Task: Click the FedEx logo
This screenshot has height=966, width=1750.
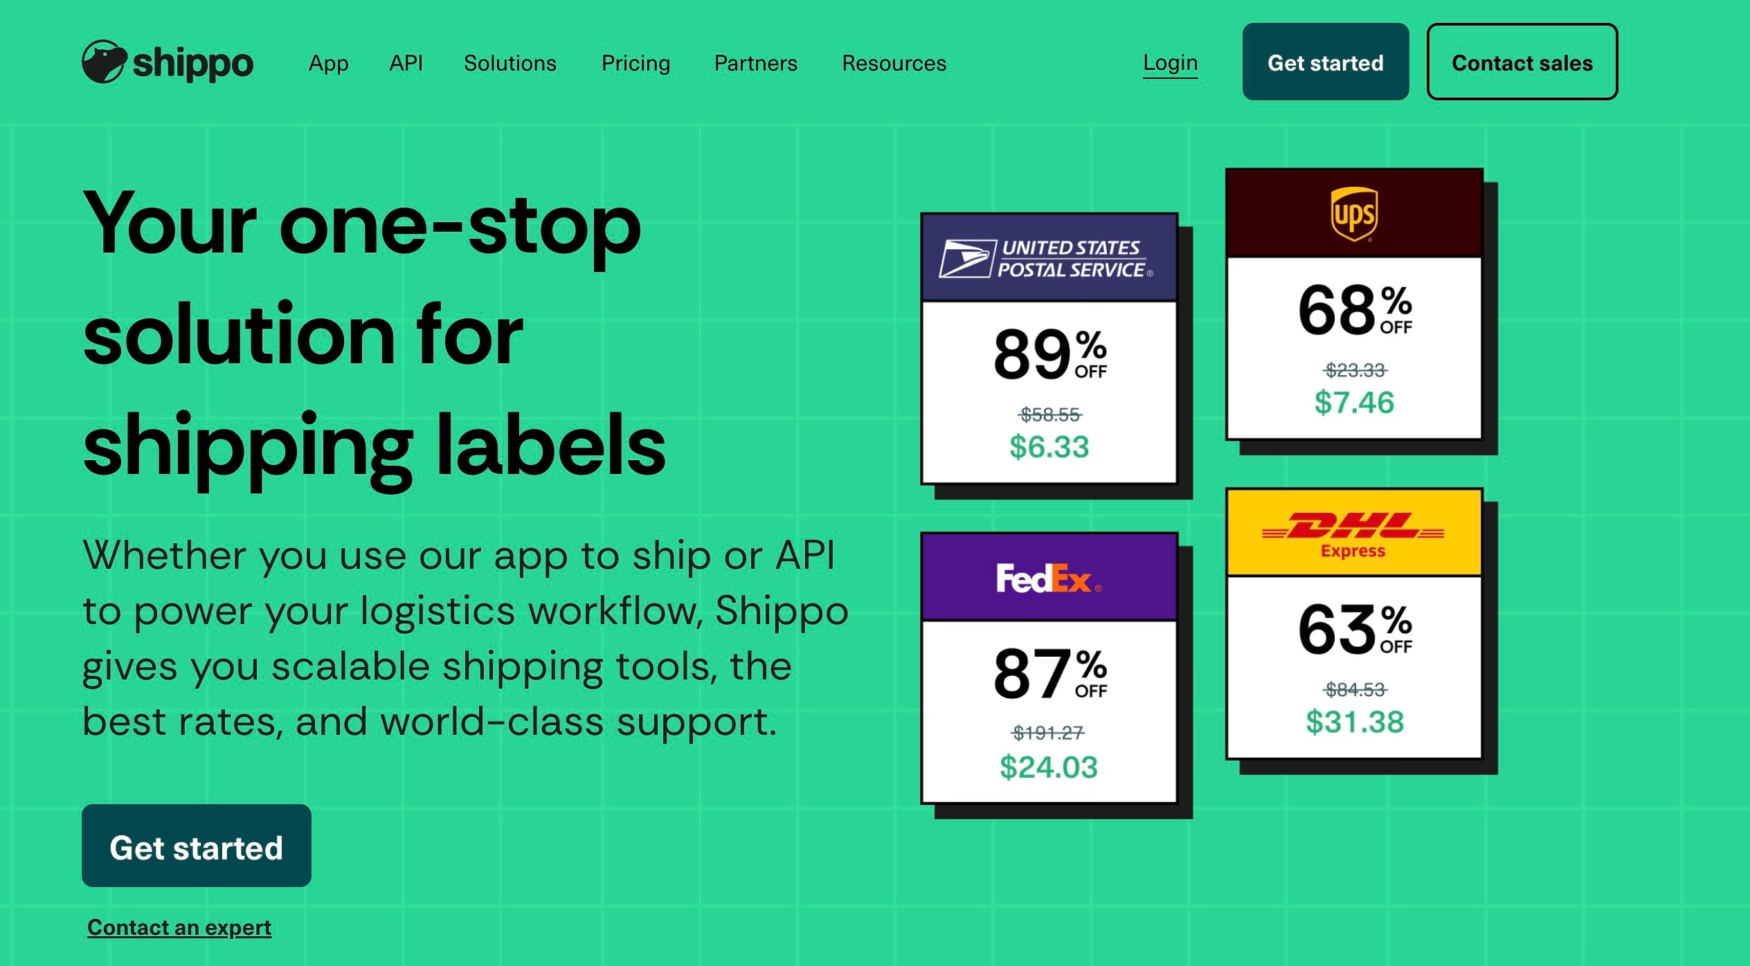Action: 1048,578
